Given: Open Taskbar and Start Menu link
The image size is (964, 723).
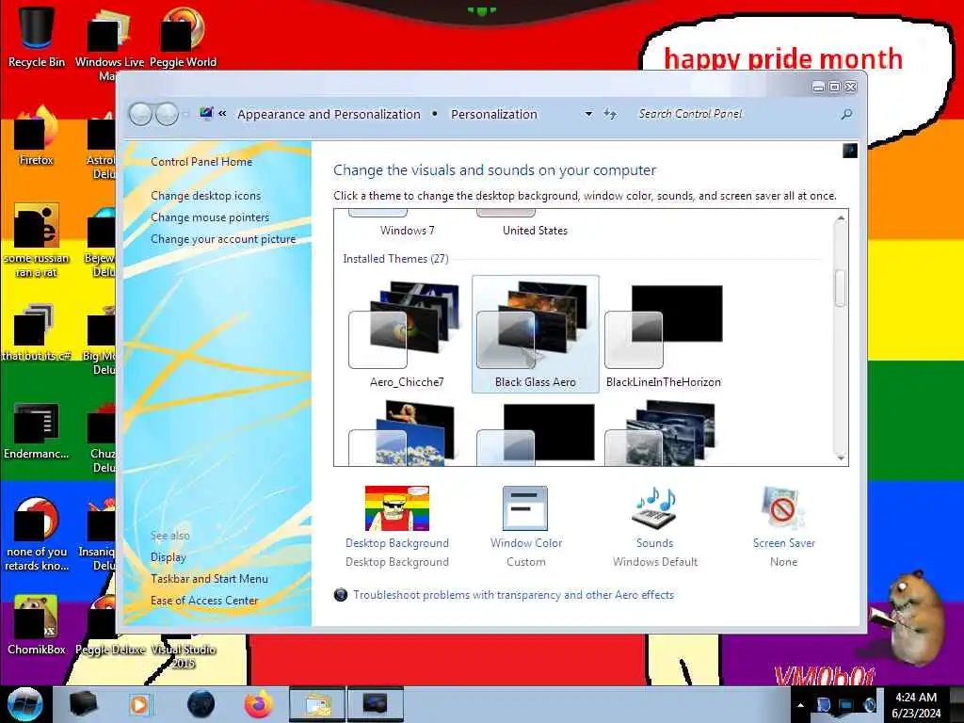Looking at the screenshot, I should (x=209, y=579).
